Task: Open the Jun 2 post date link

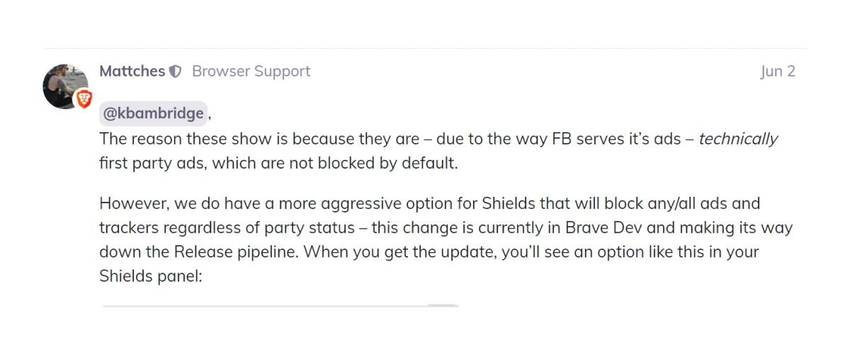Action: pyautogui.click(x=778, y=72)
